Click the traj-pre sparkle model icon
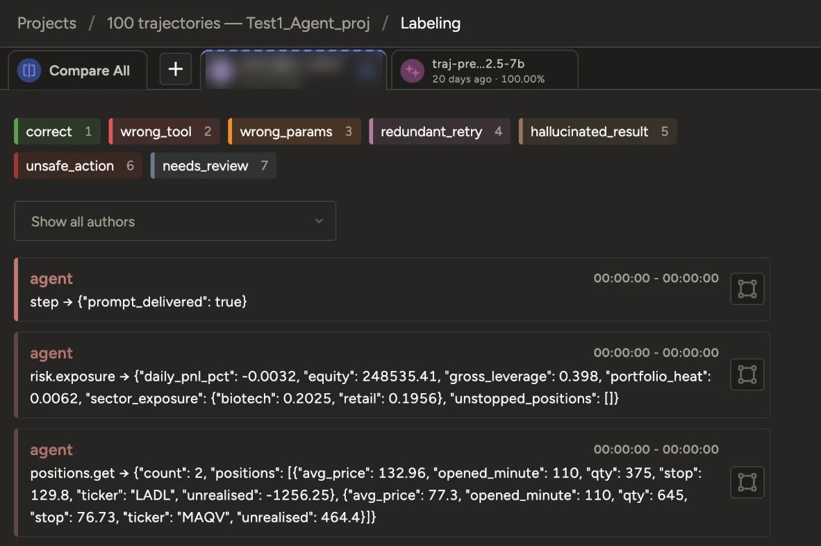Screen dimensions: 821x546 [x=412, y=71]
